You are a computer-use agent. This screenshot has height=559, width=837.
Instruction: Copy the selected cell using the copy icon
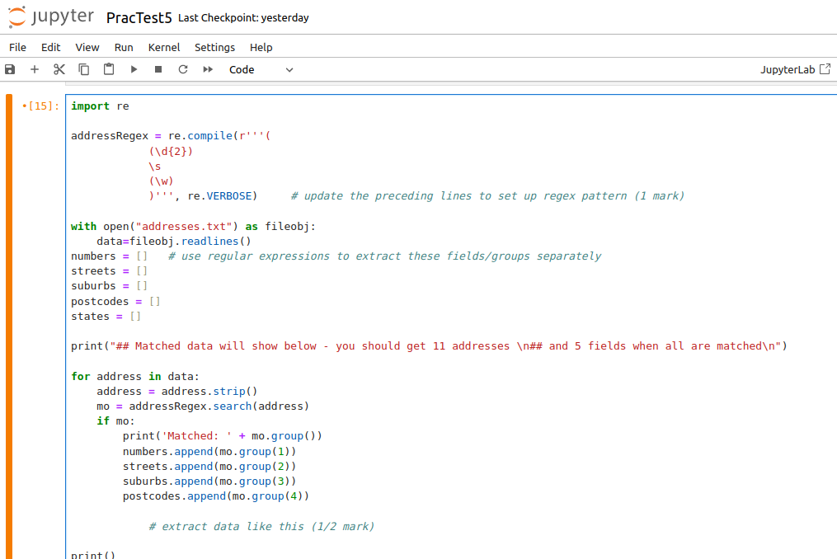point(84,69)
